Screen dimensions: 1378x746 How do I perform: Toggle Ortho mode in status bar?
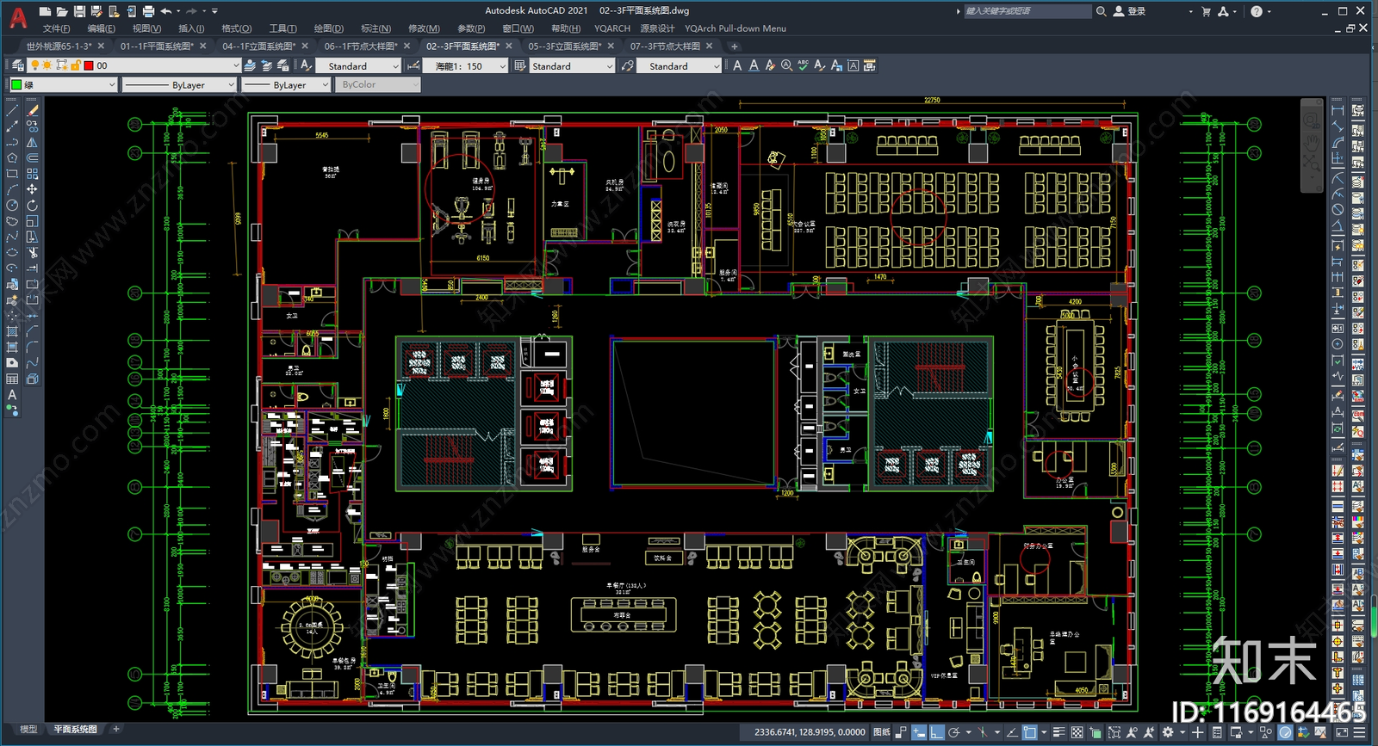(936, 732)
